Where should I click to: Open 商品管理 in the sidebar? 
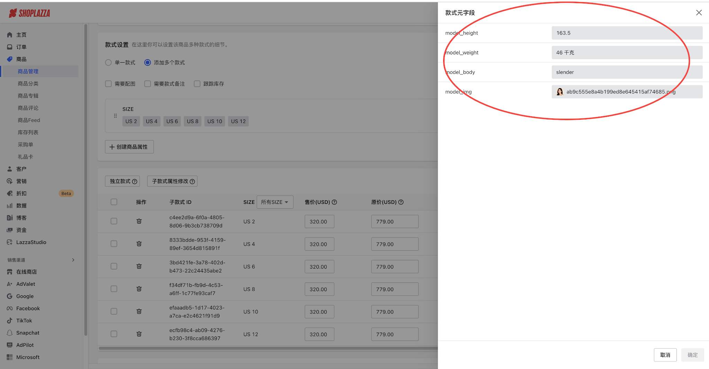tap(28, 71)
